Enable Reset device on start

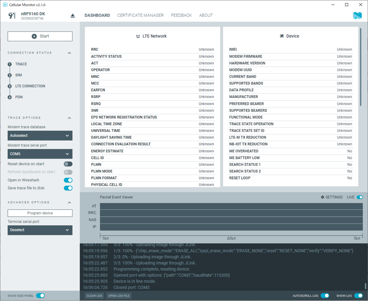coord(68,164)
